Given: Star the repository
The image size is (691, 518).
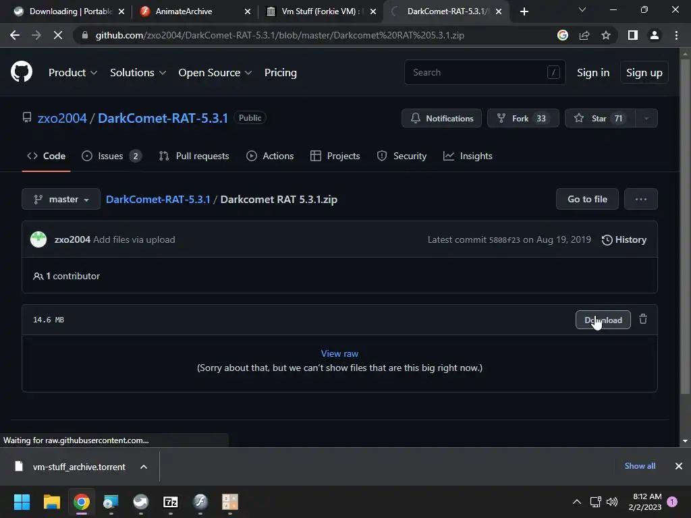Looking at the screenshot, I should click(x=600, y=118).
